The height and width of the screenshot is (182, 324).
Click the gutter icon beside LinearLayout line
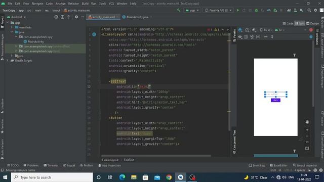pyautogui.click(x=94, y=34)
